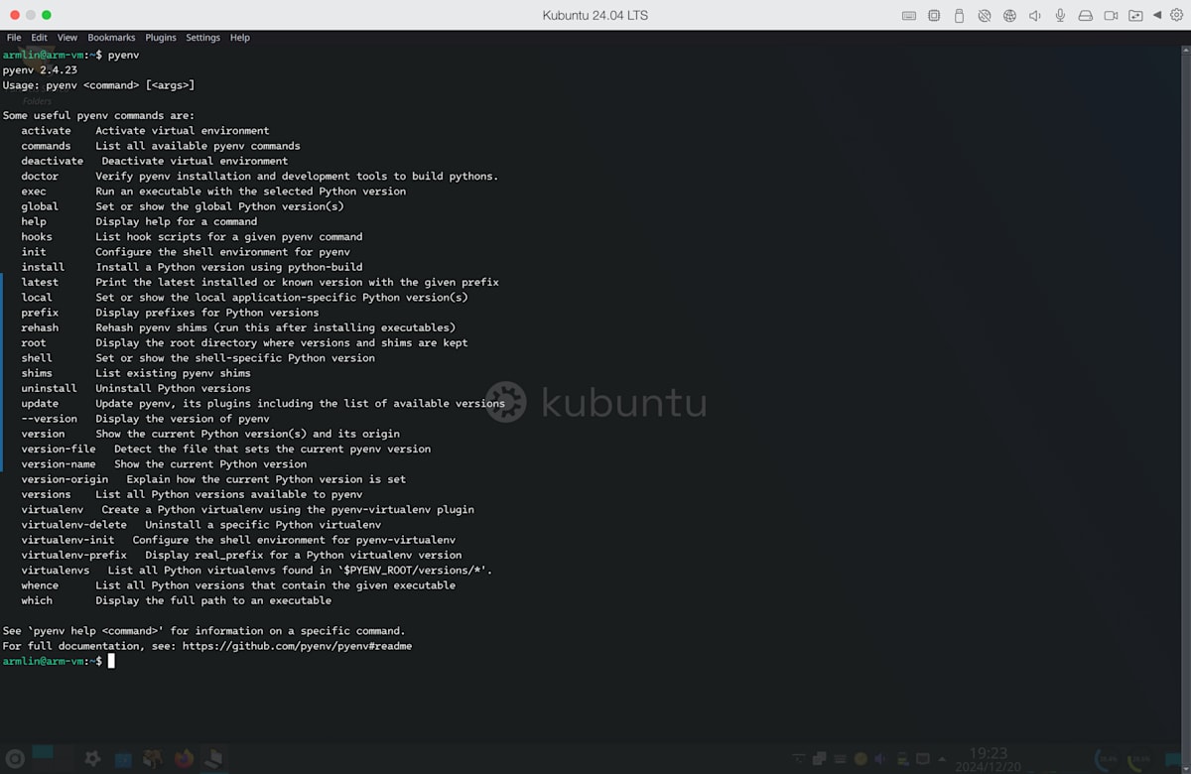Screen dimensions: 1191x774
Task: Open the Bookmarks menu
Action: tap(111, 38)
